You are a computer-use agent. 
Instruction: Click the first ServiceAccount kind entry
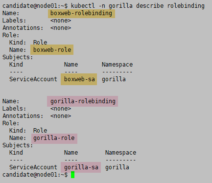coord(33,79)
